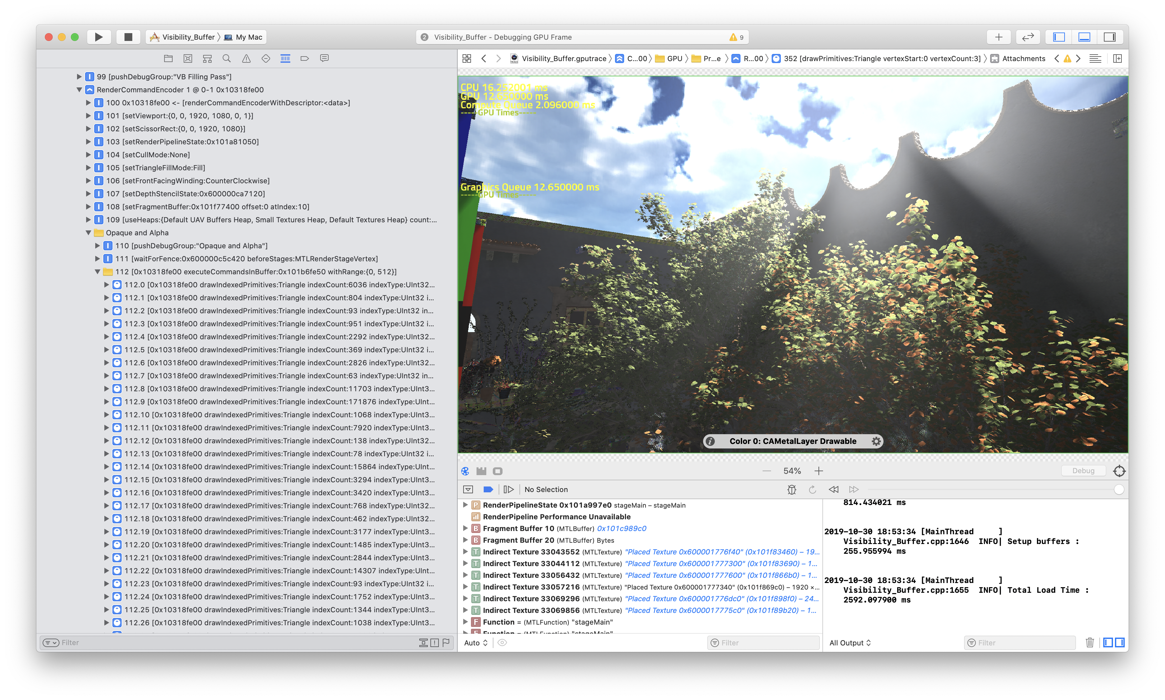This screenshot has width=1165, height=700.
Task: Open the Find navigator magnifier icon
Action: [x=226, y=58]
